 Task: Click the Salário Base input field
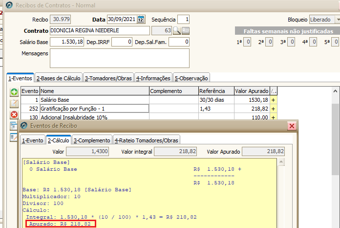67,42
